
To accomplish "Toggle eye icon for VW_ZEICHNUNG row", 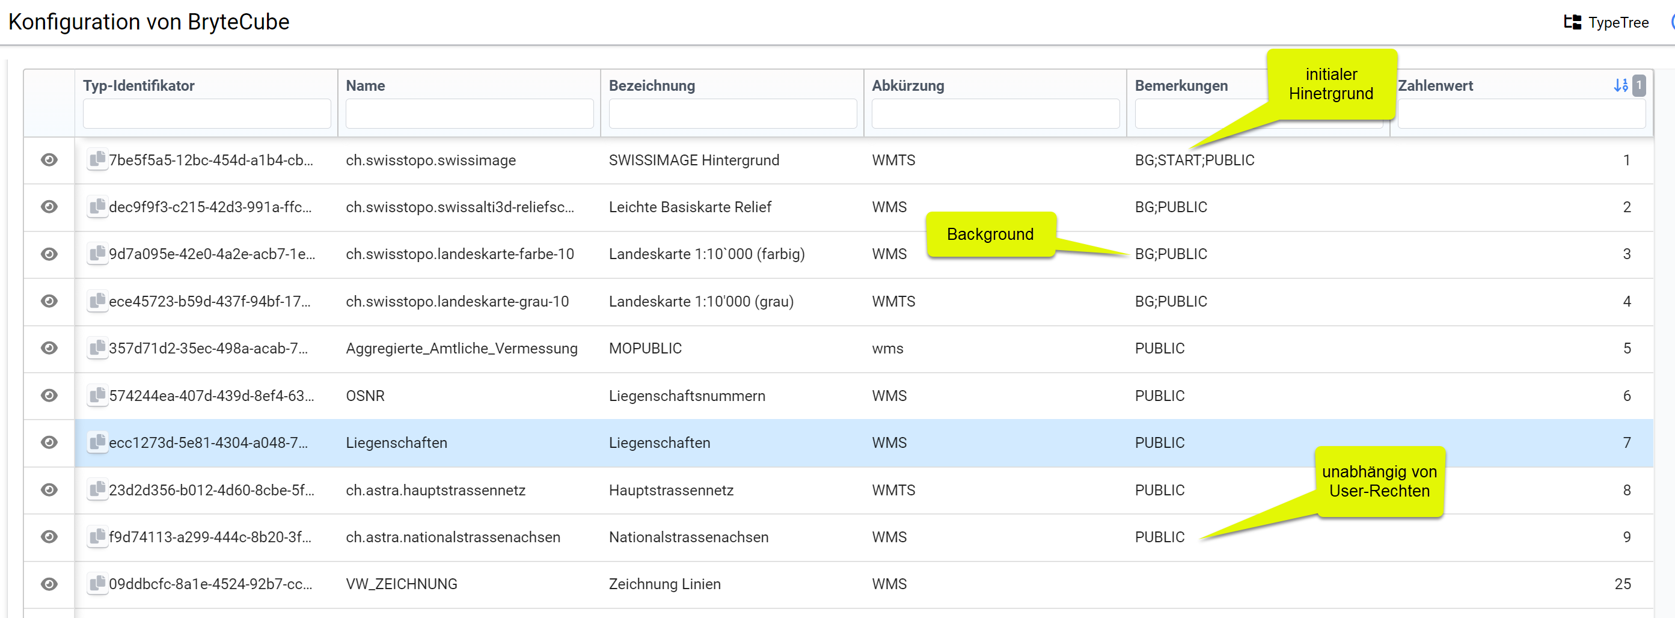I will (49, 584).
